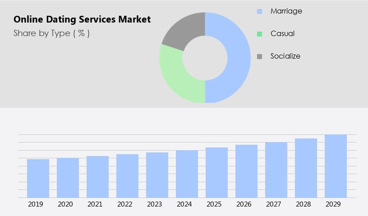Click the blue Marriage legend swatch

(259, 11)
